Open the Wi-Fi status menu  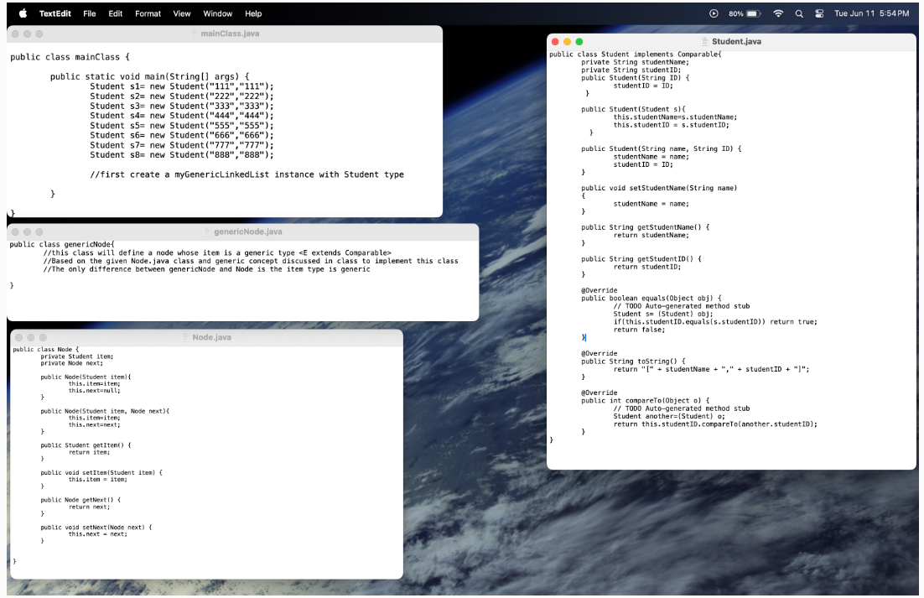click(x=778, y=13)
